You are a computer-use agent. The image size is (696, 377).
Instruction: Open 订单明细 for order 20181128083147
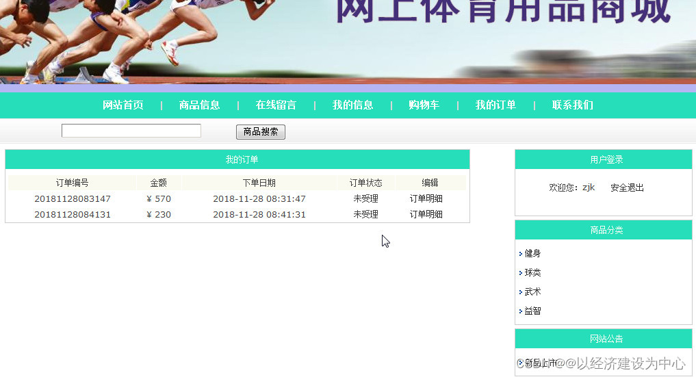coord(426,198)
